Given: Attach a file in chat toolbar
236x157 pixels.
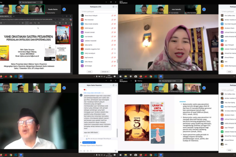Looking at the screenshot, I should 88,151.
